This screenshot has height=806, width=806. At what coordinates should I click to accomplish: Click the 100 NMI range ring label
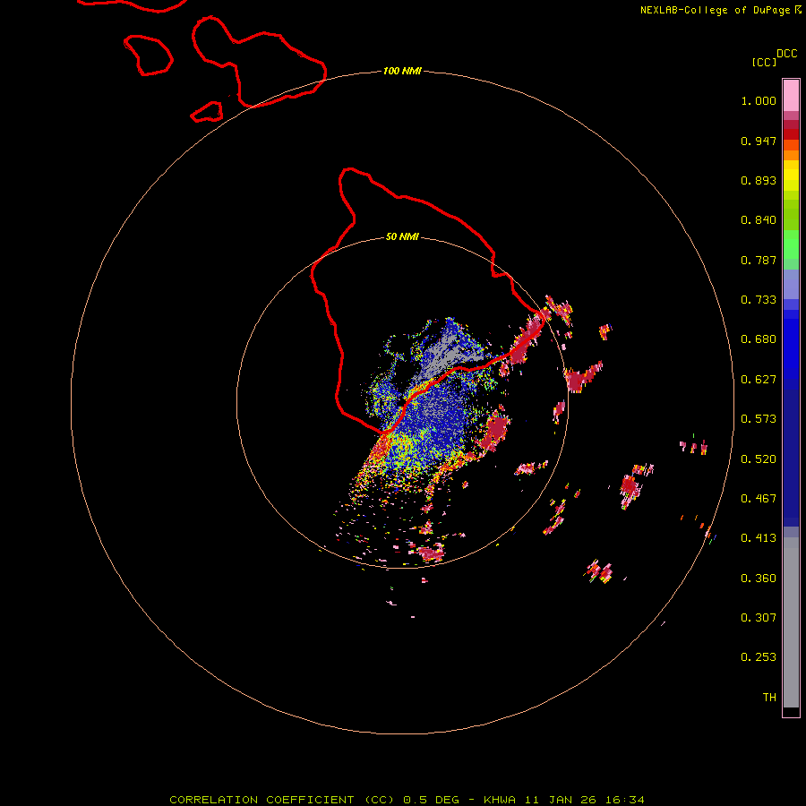tap(402, 71)
